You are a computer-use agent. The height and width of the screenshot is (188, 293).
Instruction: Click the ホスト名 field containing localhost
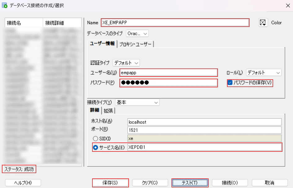[x=204, y=122]
